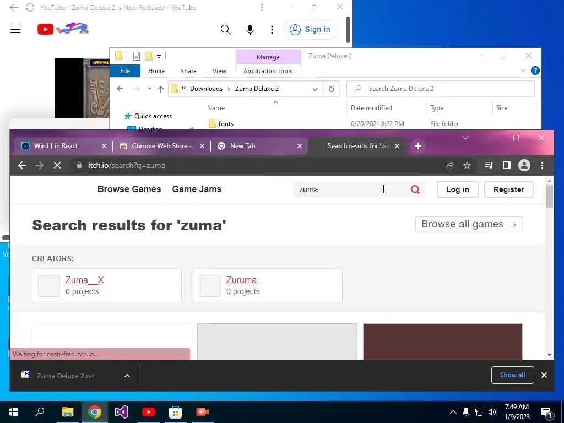
Task: Refresh the Zuma Deluxe 2 folder
Action: coord(331,89)
